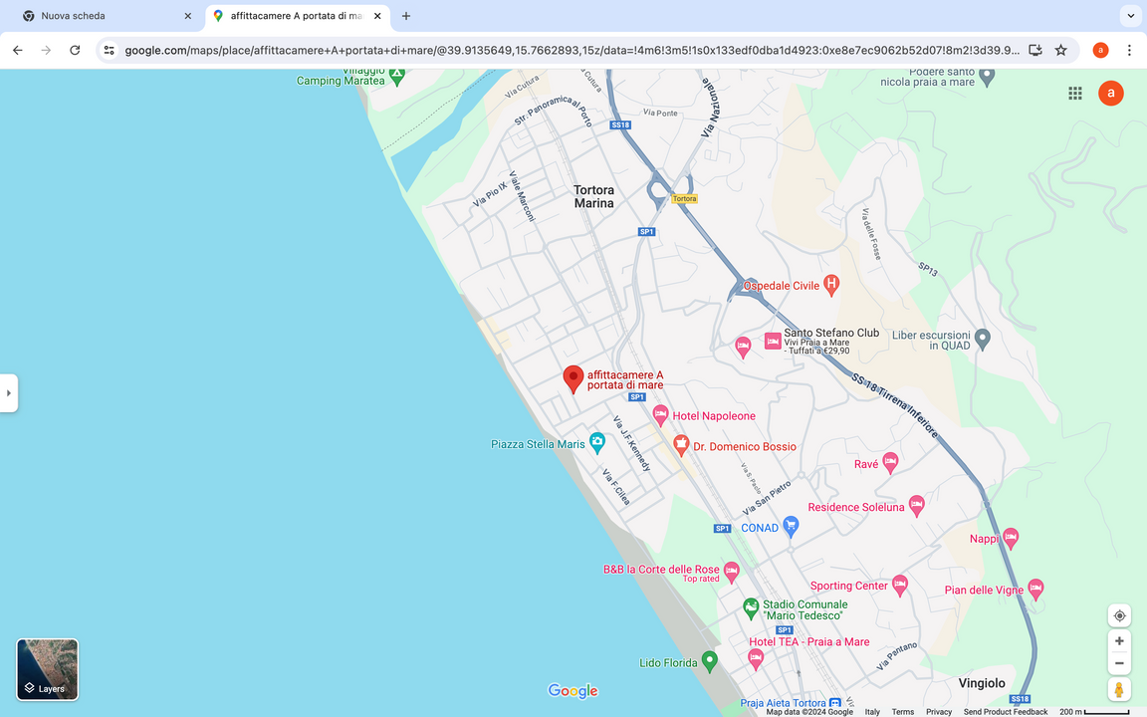Click the Liber escursioni in QUAD pin
1147x717 pixels.
point(983,339)
